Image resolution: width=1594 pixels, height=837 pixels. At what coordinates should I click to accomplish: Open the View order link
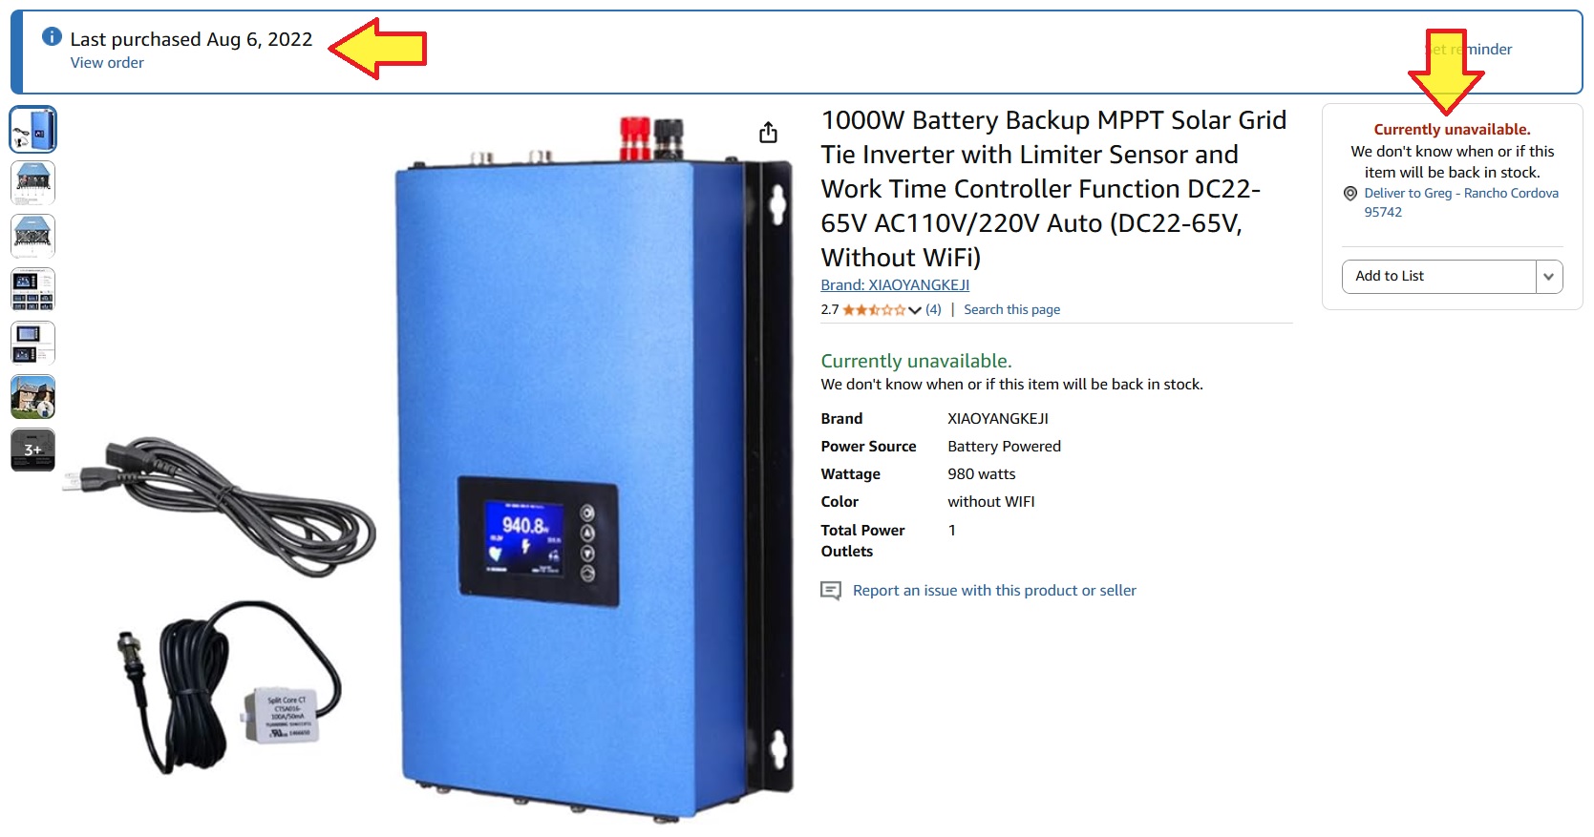click(x=107, y=63)
